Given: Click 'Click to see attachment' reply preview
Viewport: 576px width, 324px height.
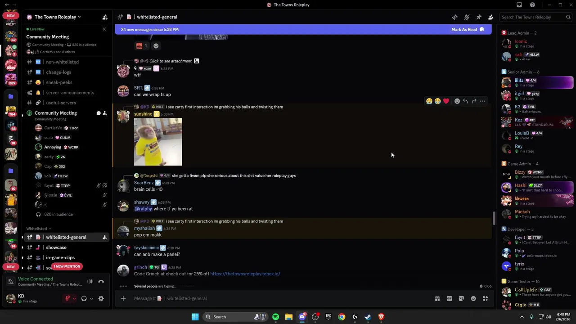Looking at the screenshot, I should (x=171, y=61).
